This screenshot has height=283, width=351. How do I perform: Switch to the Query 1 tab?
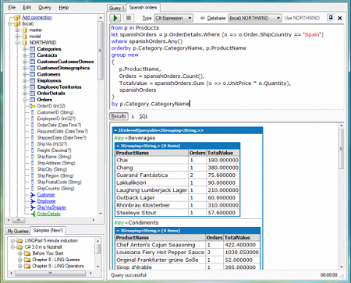point(117,8)
